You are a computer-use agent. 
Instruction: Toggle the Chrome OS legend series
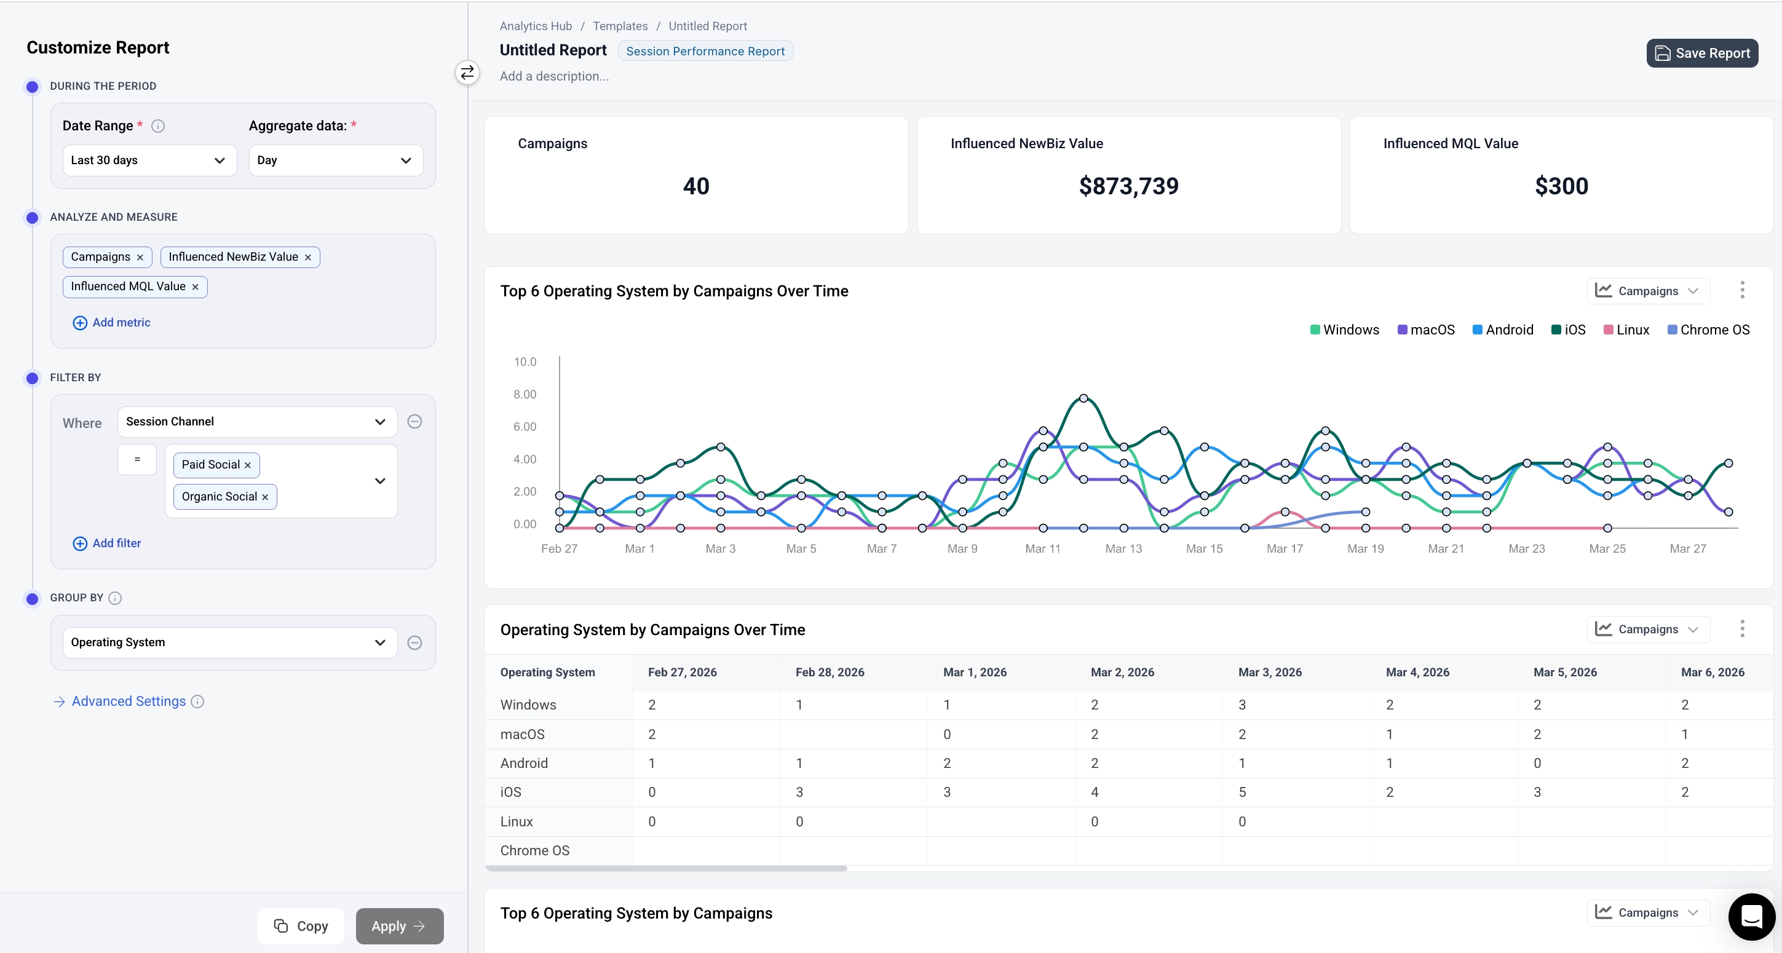pos(1708,330)
